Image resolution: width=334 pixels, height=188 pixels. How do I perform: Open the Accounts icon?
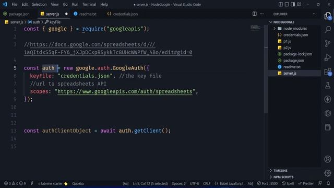point(328,159)
